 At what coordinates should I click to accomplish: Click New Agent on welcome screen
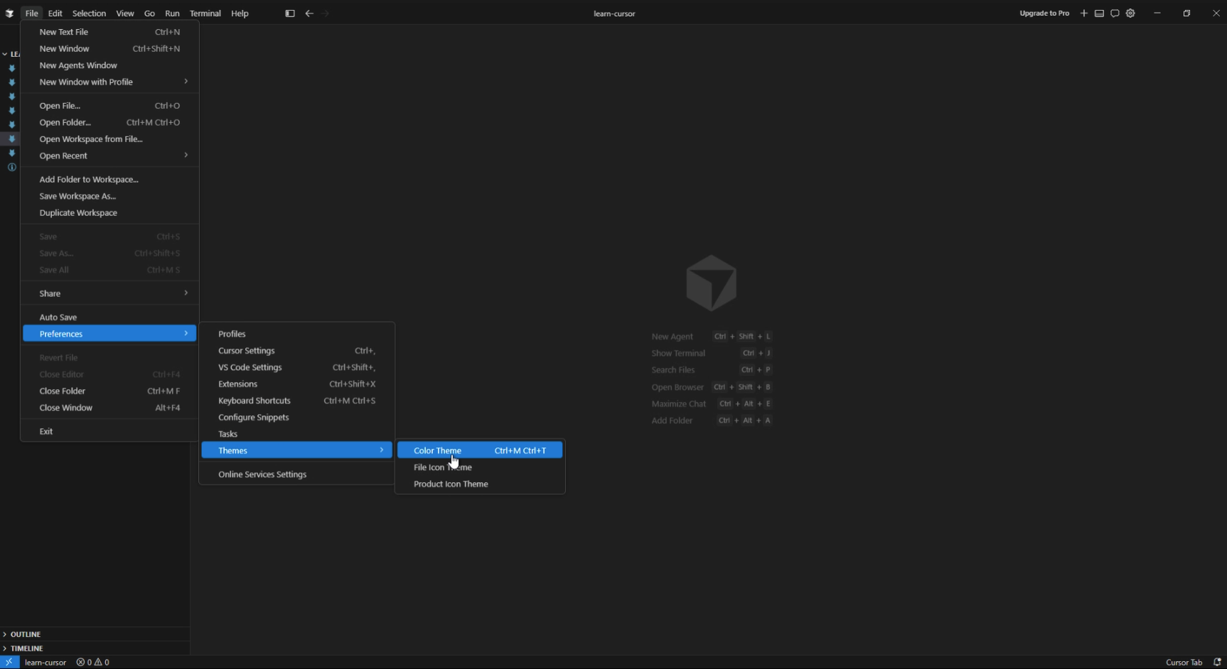[x=672, y=337]
